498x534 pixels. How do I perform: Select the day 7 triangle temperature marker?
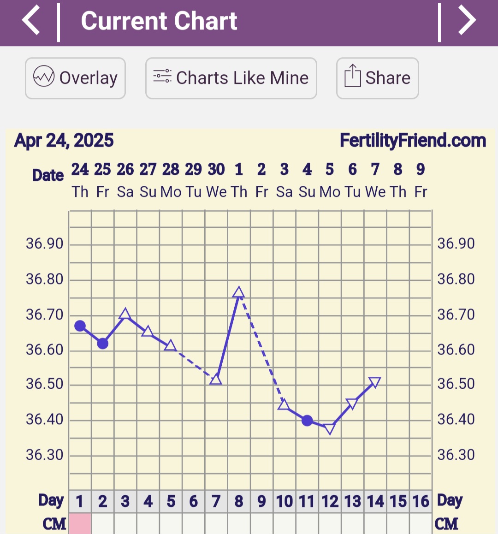pyautogui.click(x=216, y=380)
